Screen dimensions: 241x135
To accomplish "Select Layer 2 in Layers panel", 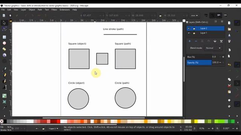I will pyautogui.click(x=206, y=28).
